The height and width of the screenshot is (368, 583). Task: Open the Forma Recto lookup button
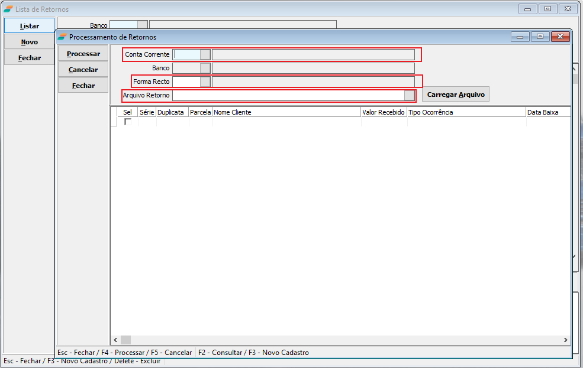pos(205,82)
